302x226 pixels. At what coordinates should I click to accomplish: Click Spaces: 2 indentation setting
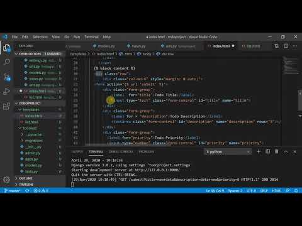tap(235, 191)
